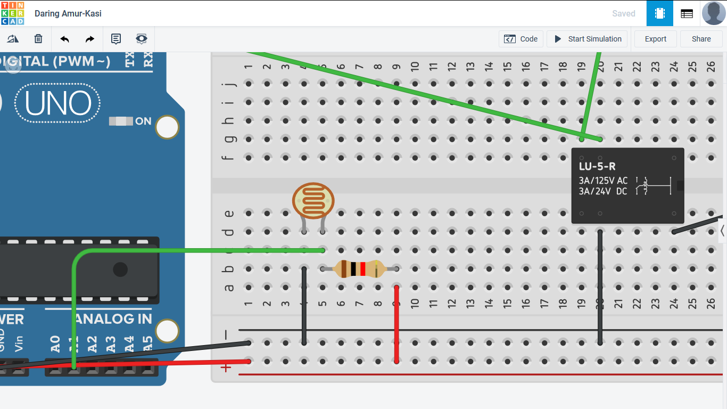Viewport: 727px width, 409px height.
Task: Select the rotate and mirror tool icon
Action: tap(13, 39)
